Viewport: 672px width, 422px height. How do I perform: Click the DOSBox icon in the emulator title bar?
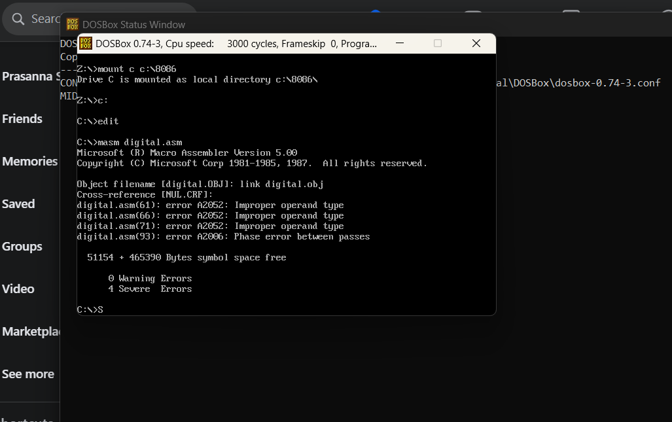point(86,43)
